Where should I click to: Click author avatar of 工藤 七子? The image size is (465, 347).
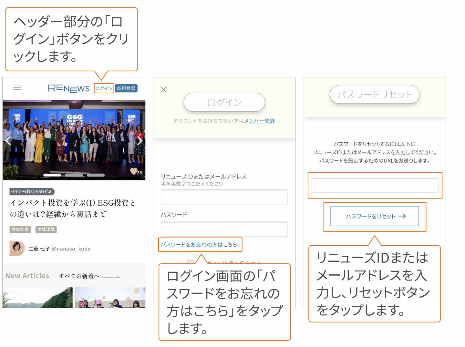tap(17, 248)
